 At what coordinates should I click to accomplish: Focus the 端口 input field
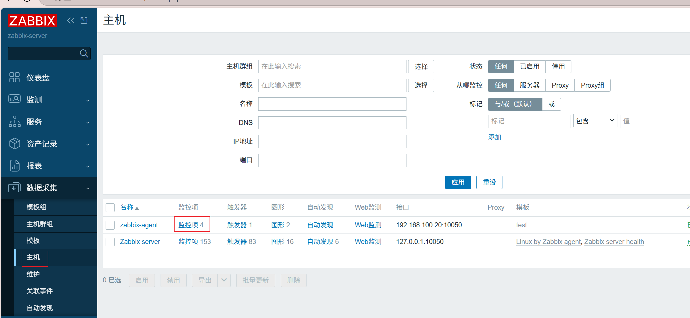(x=332, y=160)
